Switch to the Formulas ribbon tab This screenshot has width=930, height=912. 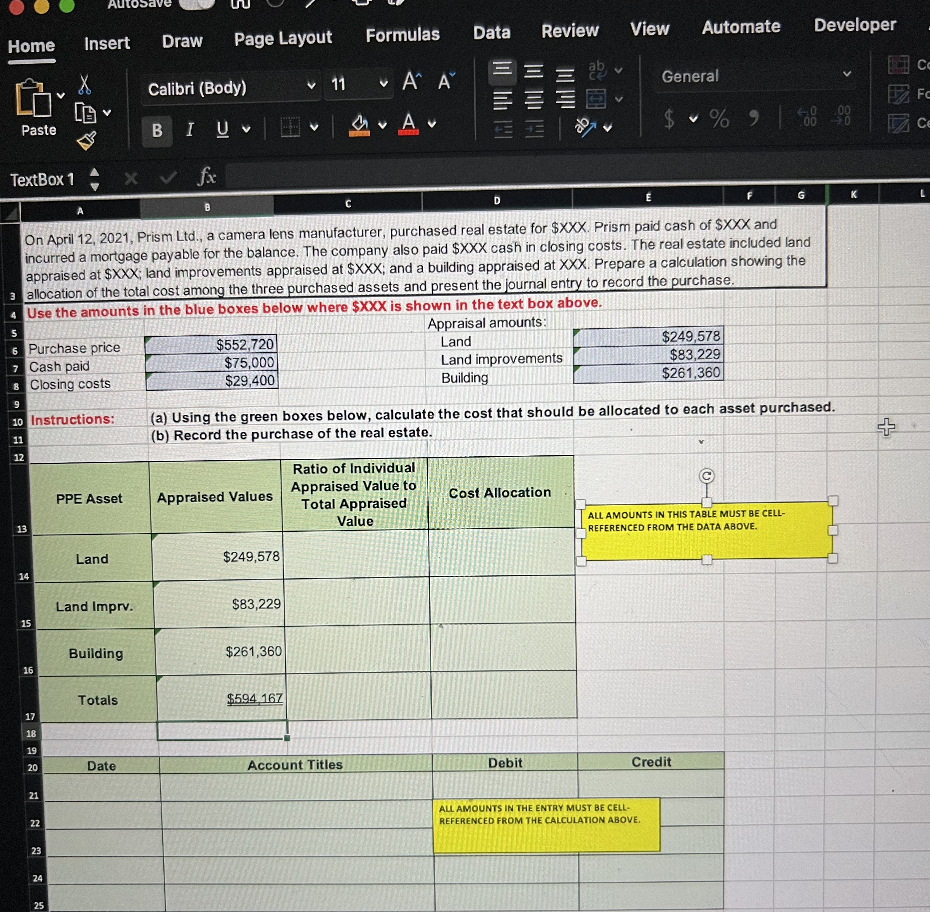[x=402, y=35]
